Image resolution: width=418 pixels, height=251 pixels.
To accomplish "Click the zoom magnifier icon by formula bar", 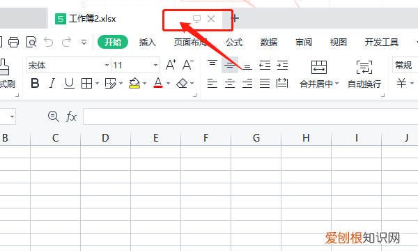I will [54, 116].
